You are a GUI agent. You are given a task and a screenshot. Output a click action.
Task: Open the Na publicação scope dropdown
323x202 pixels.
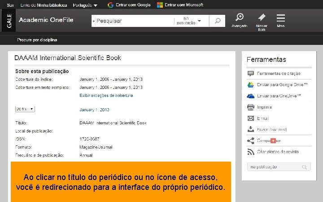pyautogui.click(x=188, y=21)
